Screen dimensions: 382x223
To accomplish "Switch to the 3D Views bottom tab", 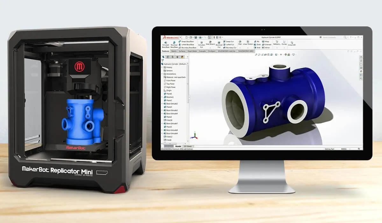I will pyautogui.click(x=188, y=146).
